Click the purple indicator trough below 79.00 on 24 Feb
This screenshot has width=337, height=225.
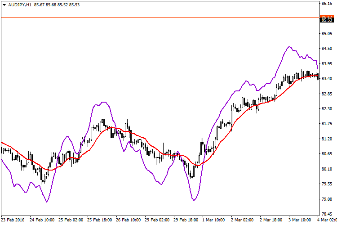(46, 202)
